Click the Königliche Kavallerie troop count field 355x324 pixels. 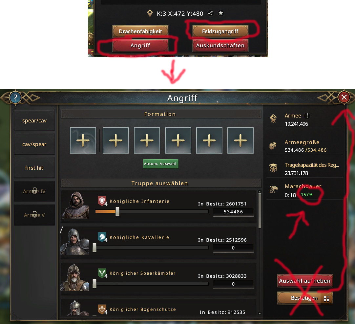(233, 248)
